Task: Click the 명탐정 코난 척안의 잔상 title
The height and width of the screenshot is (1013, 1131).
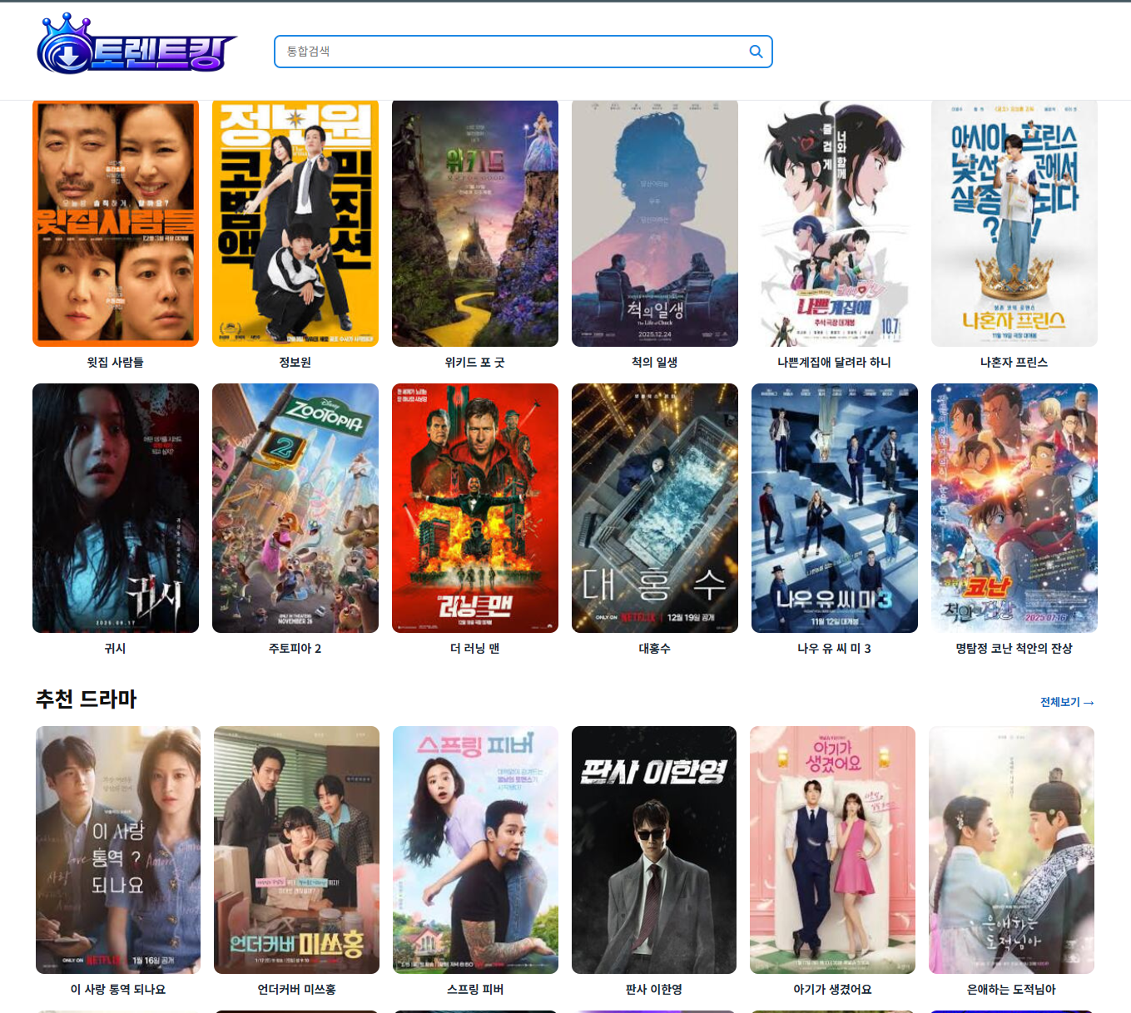Action: (1014, 648)
